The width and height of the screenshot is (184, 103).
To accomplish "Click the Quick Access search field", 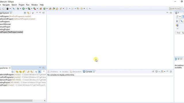I will [175, 9].
